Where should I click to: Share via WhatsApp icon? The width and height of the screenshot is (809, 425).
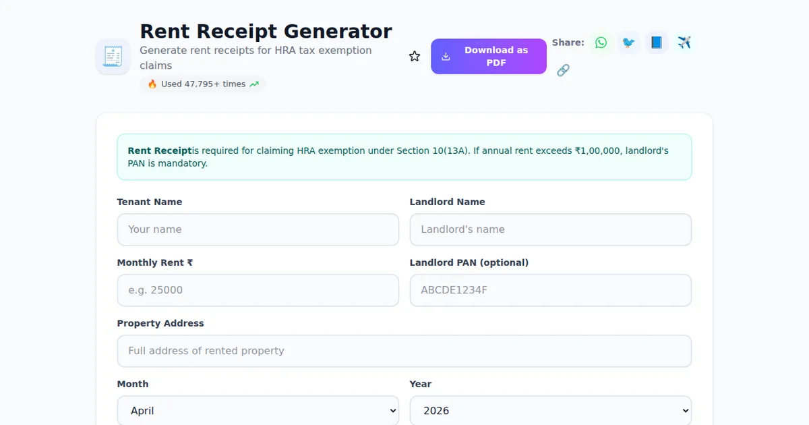600,42
